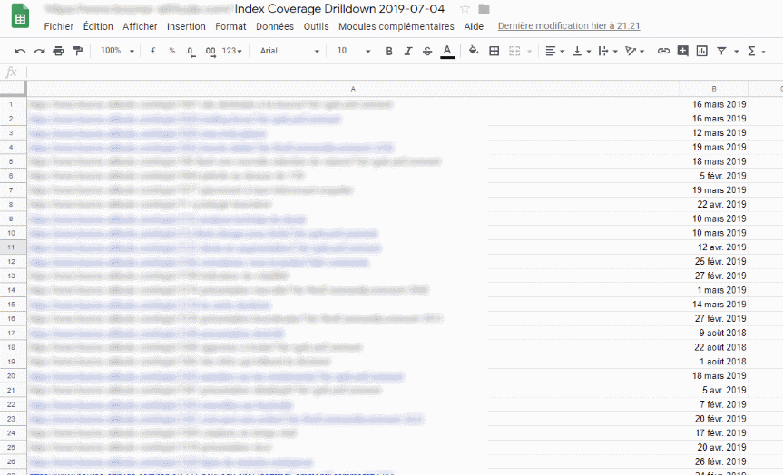
Task: Toggle bold formatting
Action: click(x=389, y=52)
